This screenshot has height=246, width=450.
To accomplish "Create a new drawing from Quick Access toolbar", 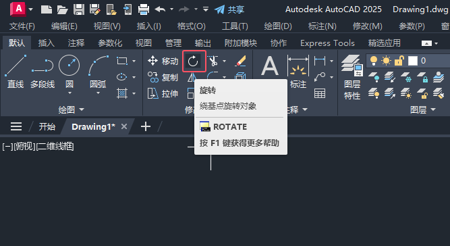I will 47,9.
